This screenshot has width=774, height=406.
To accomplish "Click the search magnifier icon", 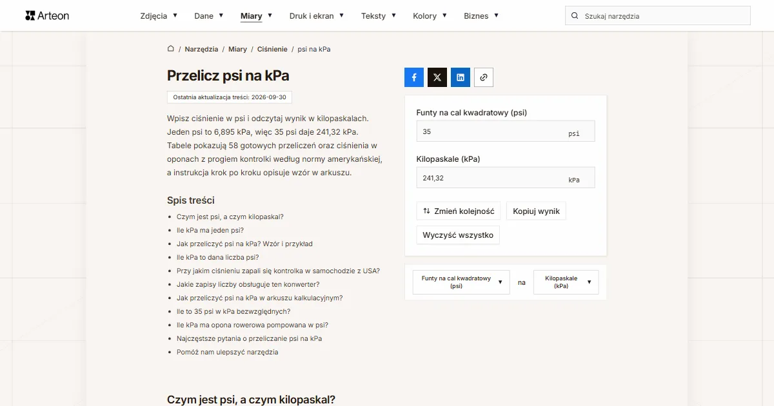I will [575, 16].
